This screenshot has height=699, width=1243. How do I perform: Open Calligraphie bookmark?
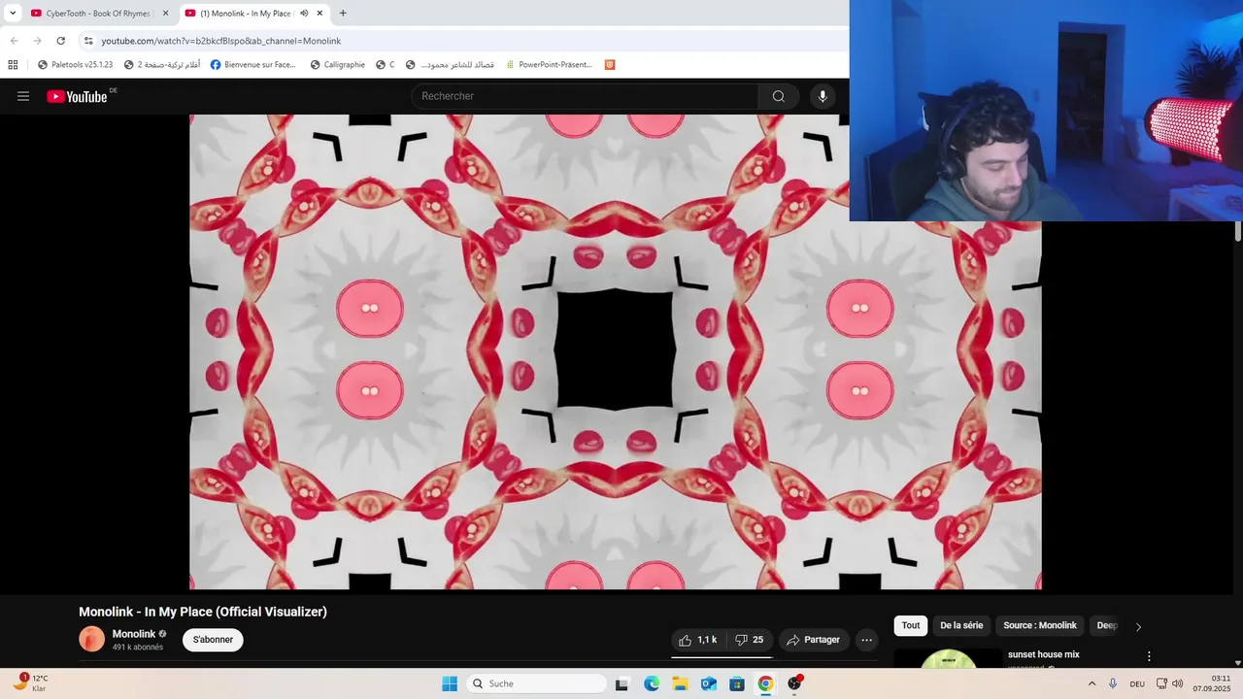coord(337,65)
